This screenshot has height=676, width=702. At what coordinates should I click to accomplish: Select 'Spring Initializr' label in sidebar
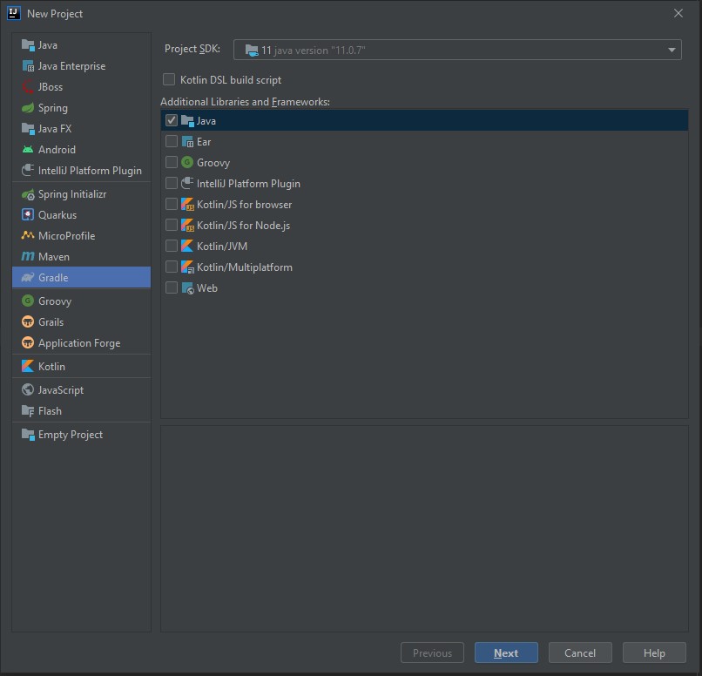72,194
